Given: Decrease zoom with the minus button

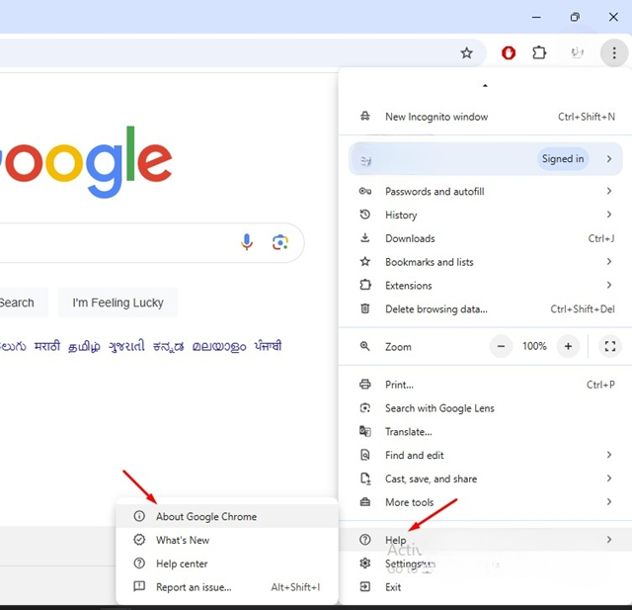Looking at the screenshot, I should click(x=501, y=346).
